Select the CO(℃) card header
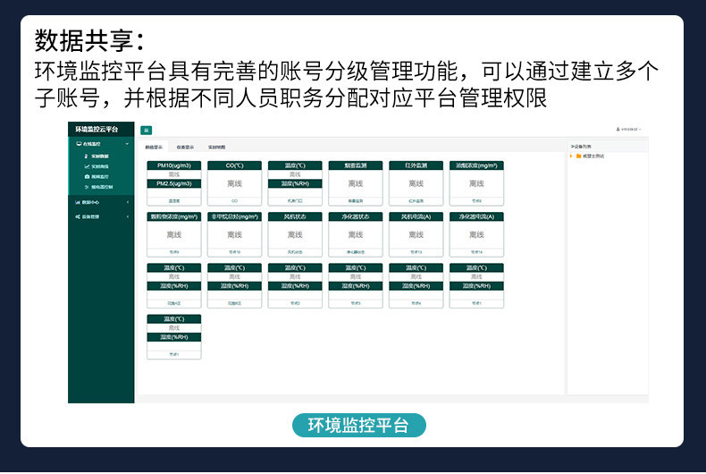 (x=234, y=165)
